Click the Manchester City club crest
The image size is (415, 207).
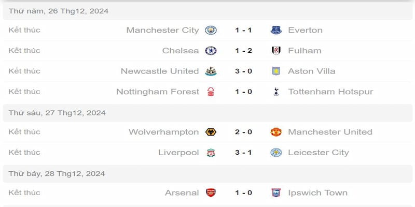click(211, 30)
